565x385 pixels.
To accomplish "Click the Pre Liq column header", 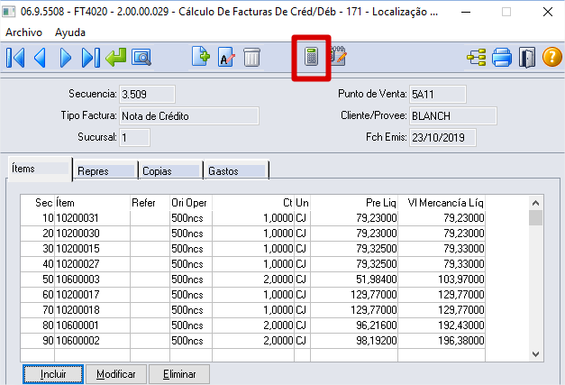I will pos(354,203).
